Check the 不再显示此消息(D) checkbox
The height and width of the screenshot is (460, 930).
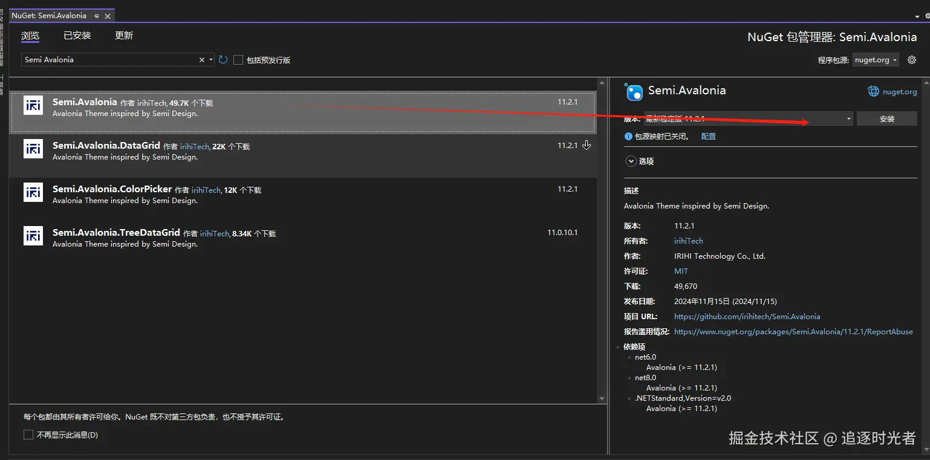pyautogui.click(x=28, y=435)
